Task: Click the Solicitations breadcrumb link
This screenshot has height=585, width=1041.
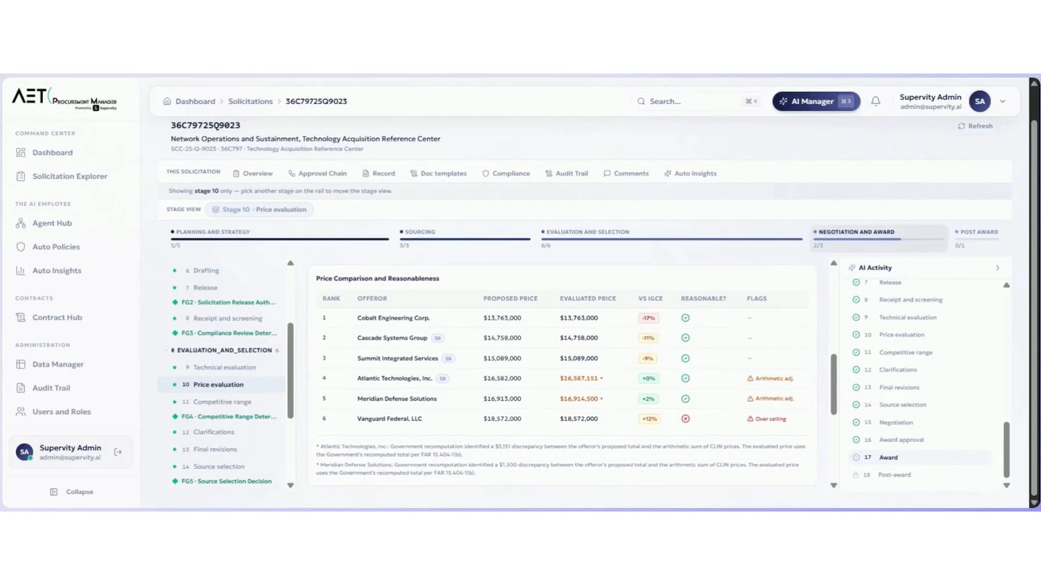Action: click(250, 101)
